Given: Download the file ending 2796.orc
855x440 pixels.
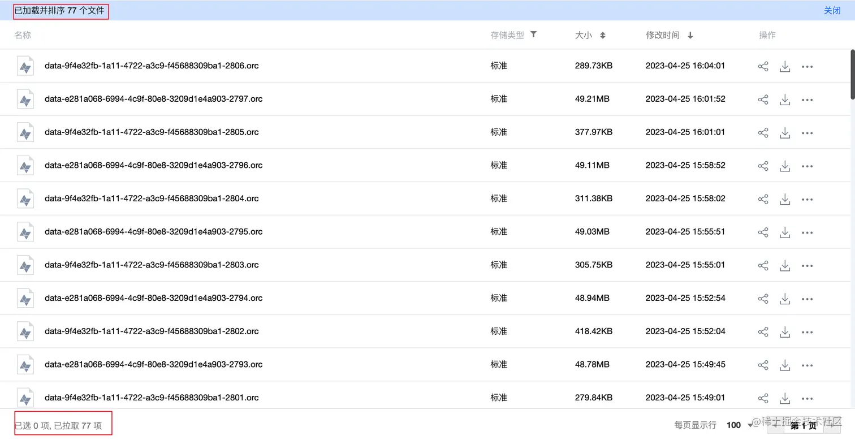Looking at the screenshot, I should 785,166.
